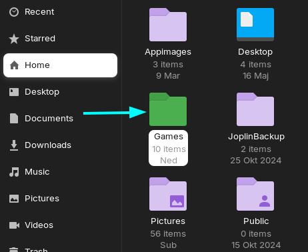Click the Recent clock icon
Image resolution: width=308 pixels, height=252 pixels.
click(14, 12)
